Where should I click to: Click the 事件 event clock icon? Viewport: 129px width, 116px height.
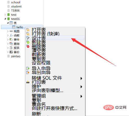pos(11,39)
